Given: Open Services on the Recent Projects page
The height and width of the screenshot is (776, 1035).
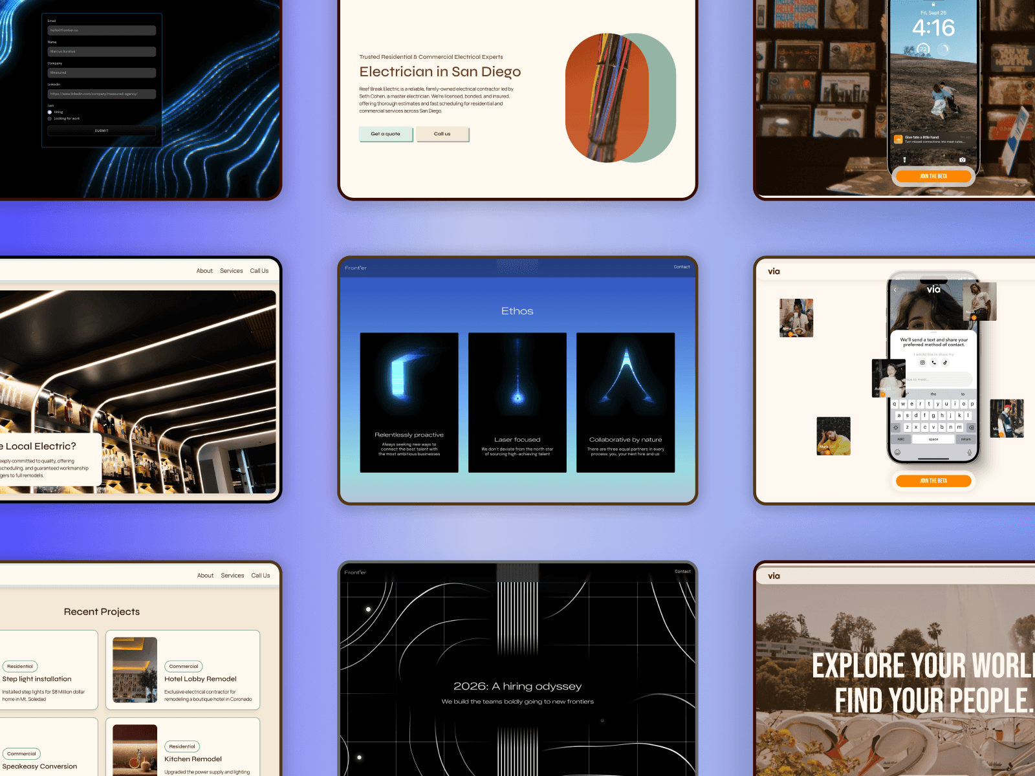Looking at the screenshot, I should point(233,576).
